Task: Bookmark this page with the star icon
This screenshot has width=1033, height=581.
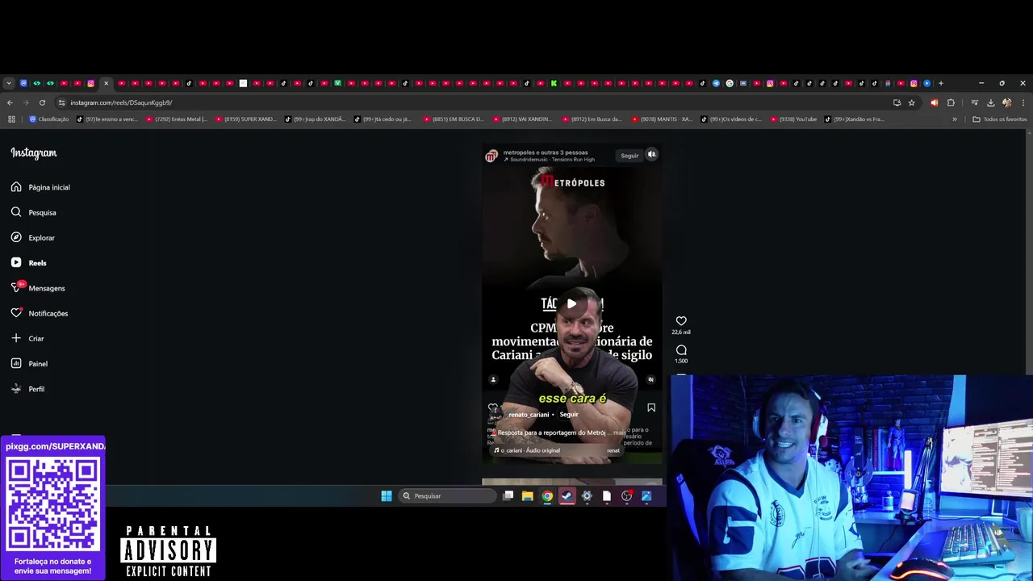Action: (912, 102)
